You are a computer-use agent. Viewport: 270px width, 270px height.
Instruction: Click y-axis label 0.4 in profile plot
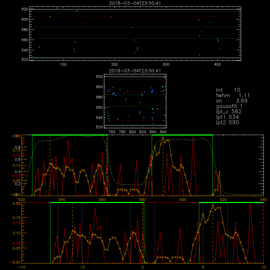[x=18, y=172]
